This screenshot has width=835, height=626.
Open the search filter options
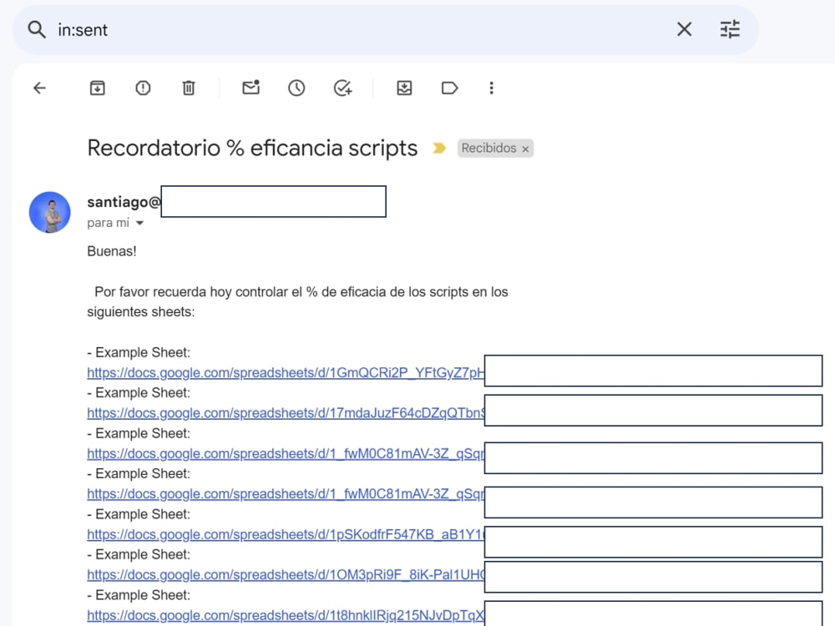point(730,29)
